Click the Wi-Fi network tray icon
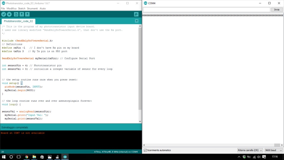Screen dimensions: 284x160 254,157
